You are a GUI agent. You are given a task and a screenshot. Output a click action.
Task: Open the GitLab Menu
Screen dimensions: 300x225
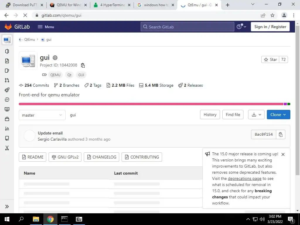46,27
